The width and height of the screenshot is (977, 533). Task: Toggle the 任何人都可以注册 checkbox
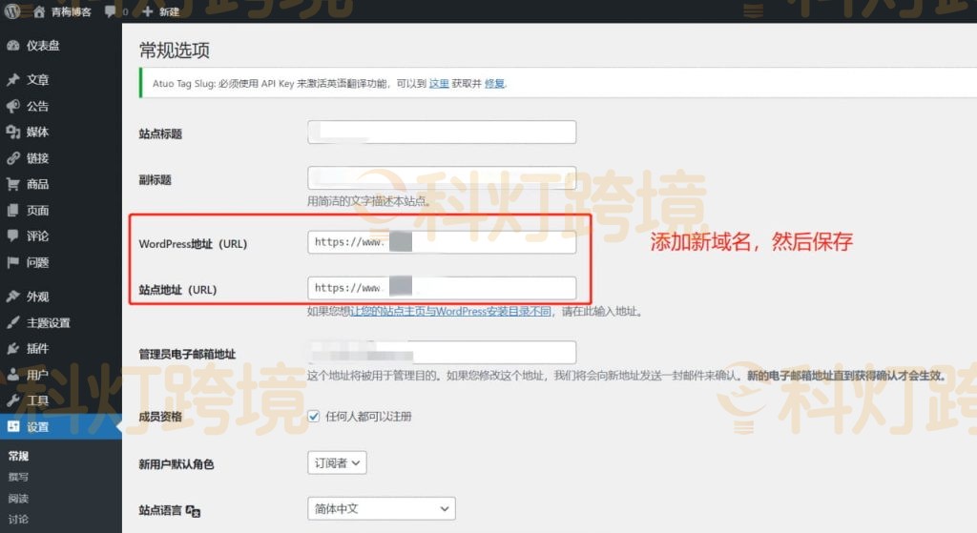[314, 417]
